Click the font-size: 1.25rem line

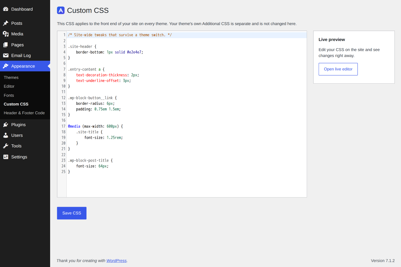click(x=104, y=138)
